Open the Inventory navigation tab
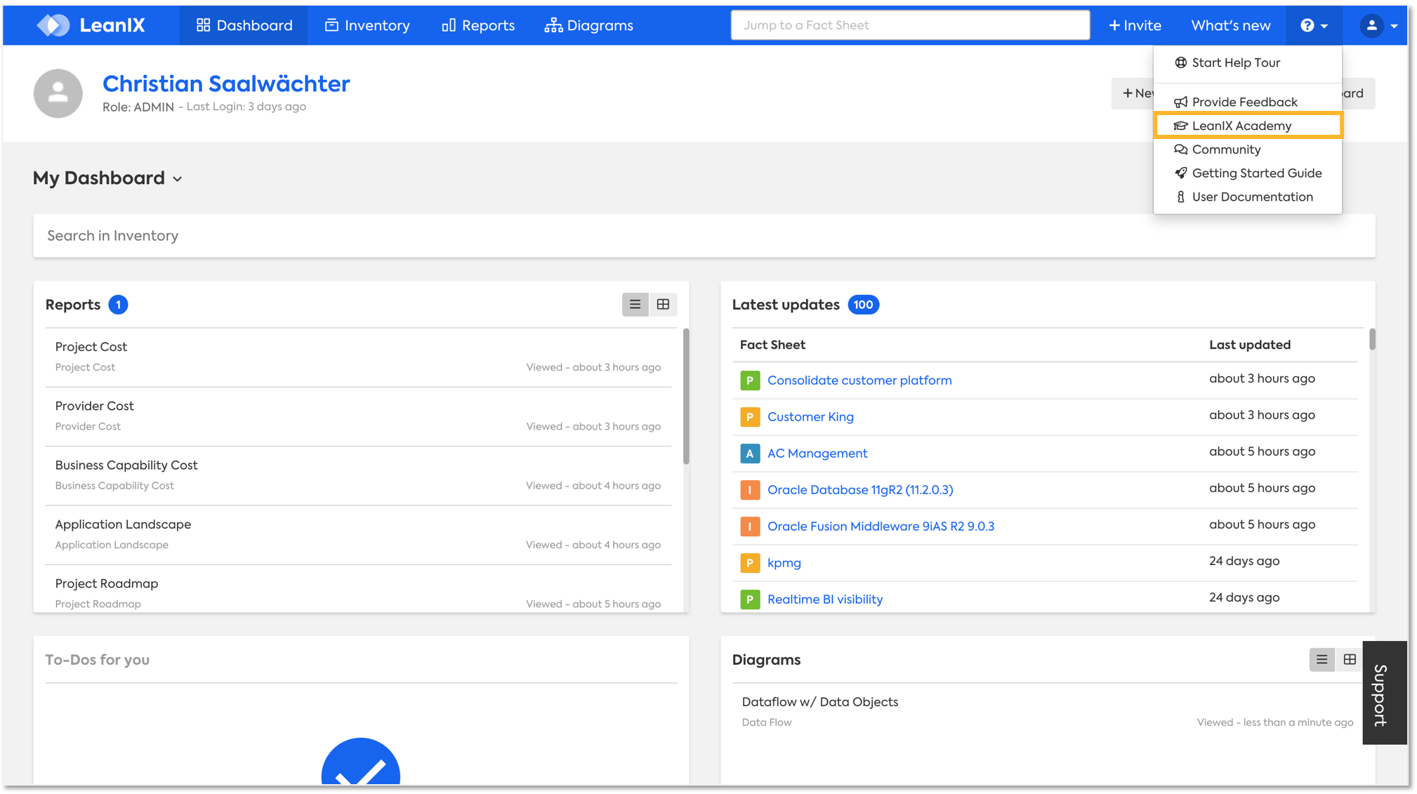Image resolution: width=1417 pixels, height=794 pixels. [x=367, y=25]
